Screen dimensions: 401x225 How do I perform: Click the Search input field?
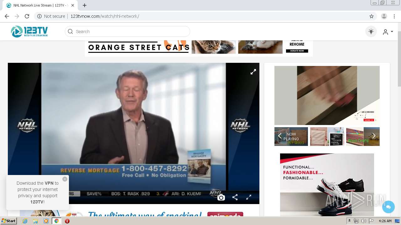(x=128, y=32)
